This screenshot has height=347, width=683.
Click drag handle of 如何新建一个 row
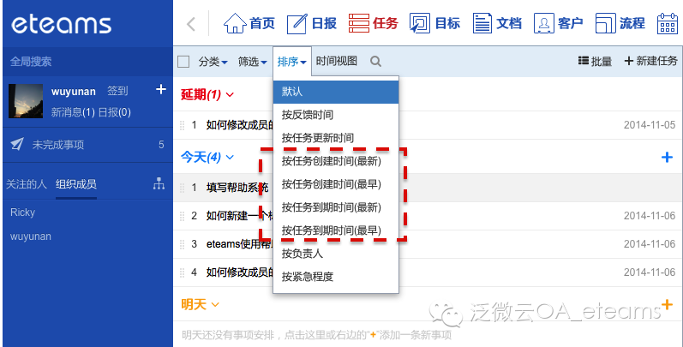182,216
